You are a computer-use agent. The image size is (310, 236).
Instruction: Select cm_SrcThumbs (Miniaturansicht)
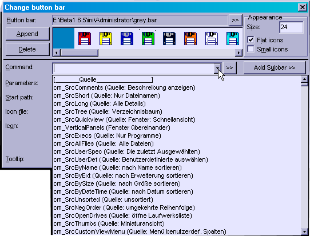pyautogui.click(x=177, y=223)
